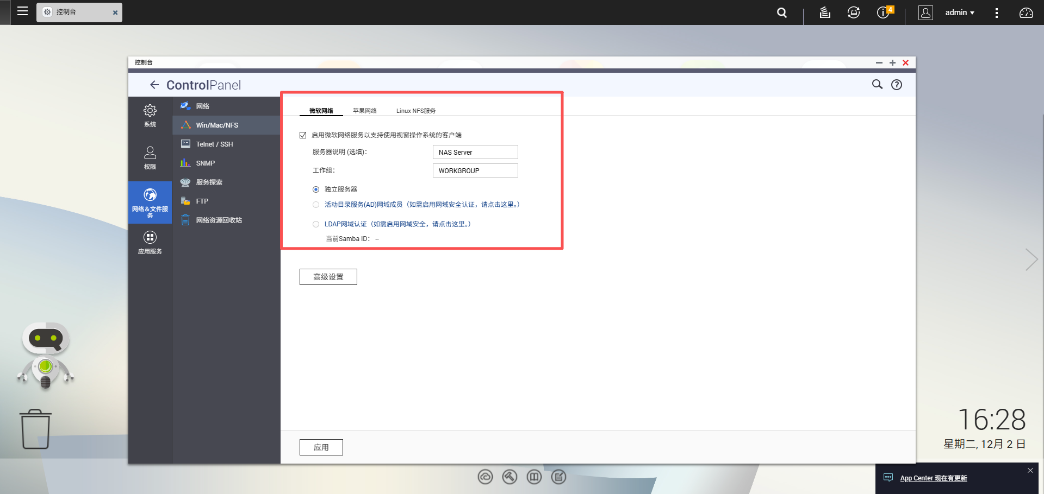This screenshot has width=1044, height=494.
Task: Select System category in sidebar
Action: coord(150,116)
